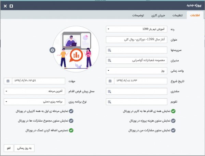Click the مدیران field containing معصومه شعبانزاده
This screenshot has width=205, height=156.
[137, 60]
